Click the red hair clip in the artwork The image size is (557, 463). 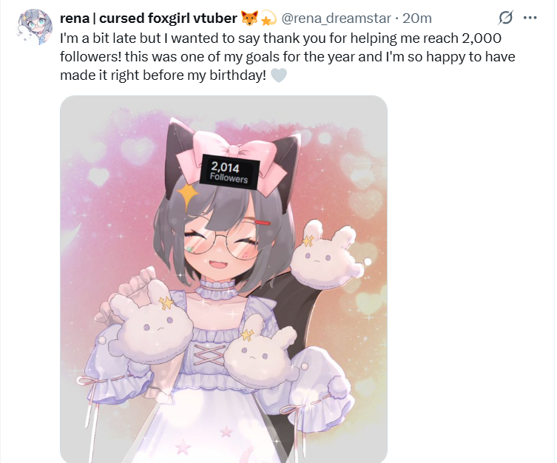263,223
